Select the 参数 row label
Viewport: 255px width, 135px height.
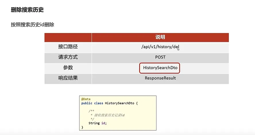tap(68, 68)
